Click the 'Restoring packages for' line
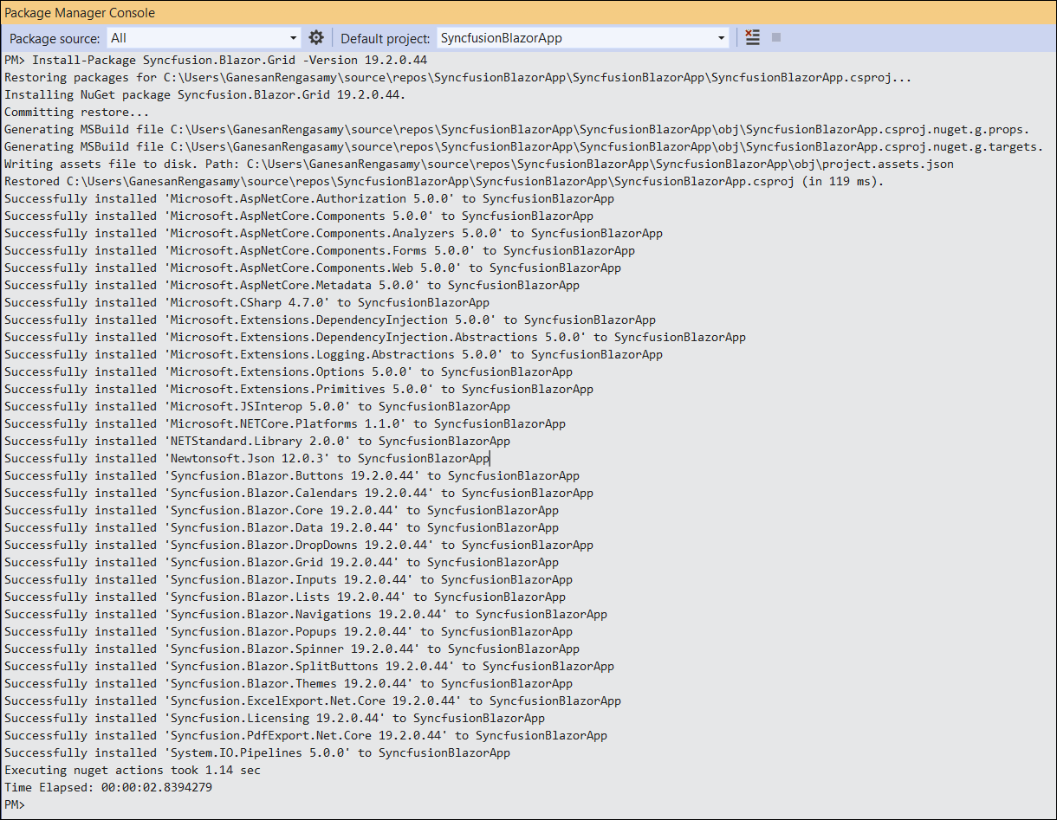 click(x=458, y=77)
